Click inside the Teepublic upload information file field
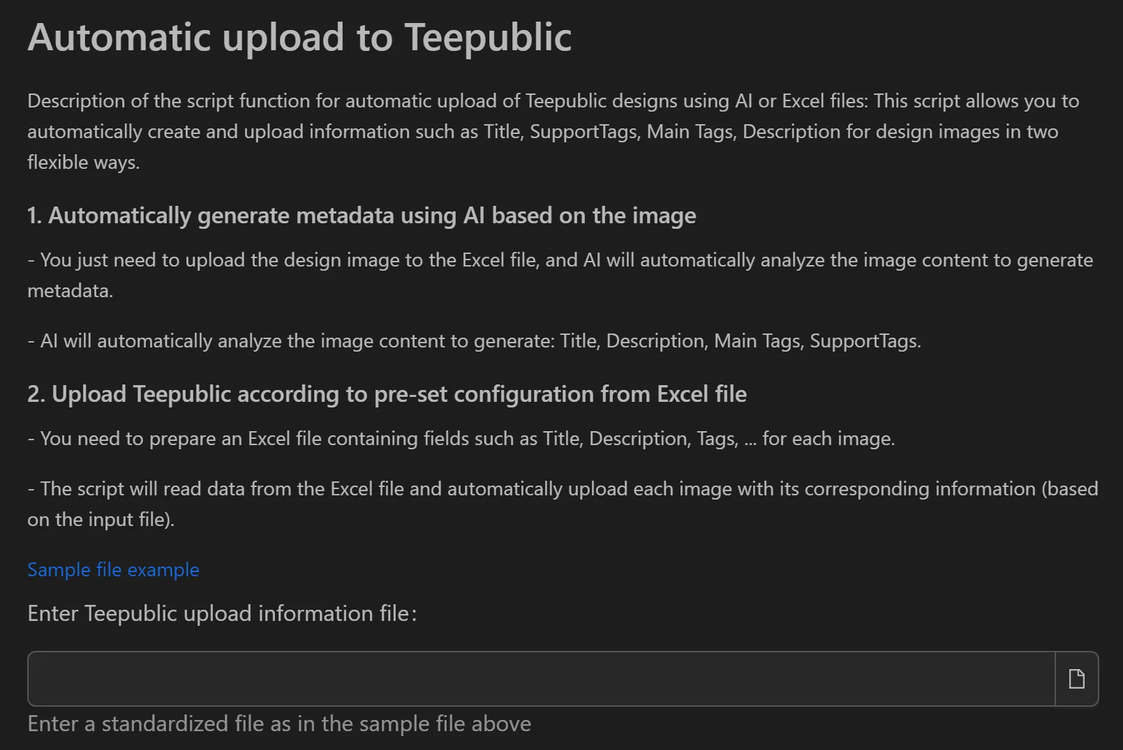 tap(489, 678)
